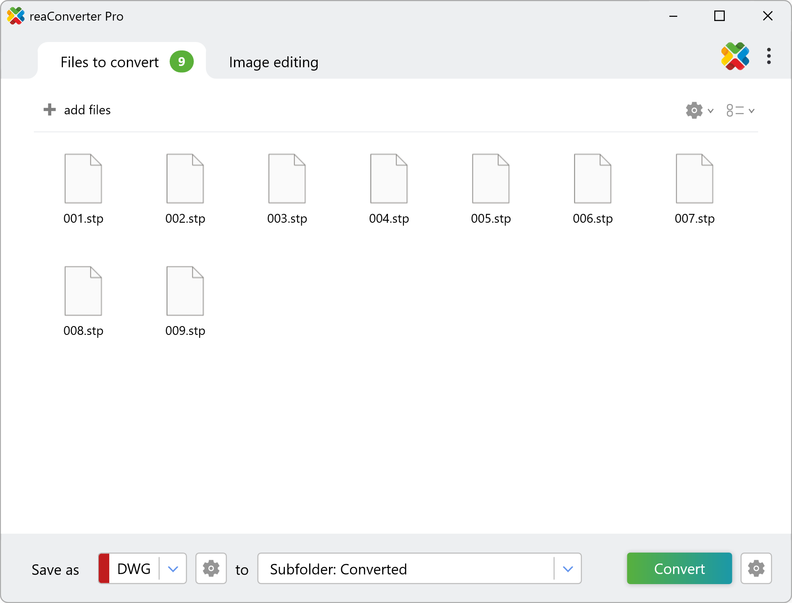The width and height of the screenshot is (792, 603).
Task: Open conversion settings gear above the file list
Action: point(694,110)
